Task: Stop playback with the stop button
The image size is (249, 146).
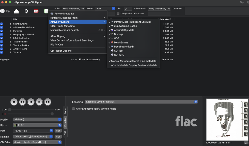Action: click(x=14, y=102)
